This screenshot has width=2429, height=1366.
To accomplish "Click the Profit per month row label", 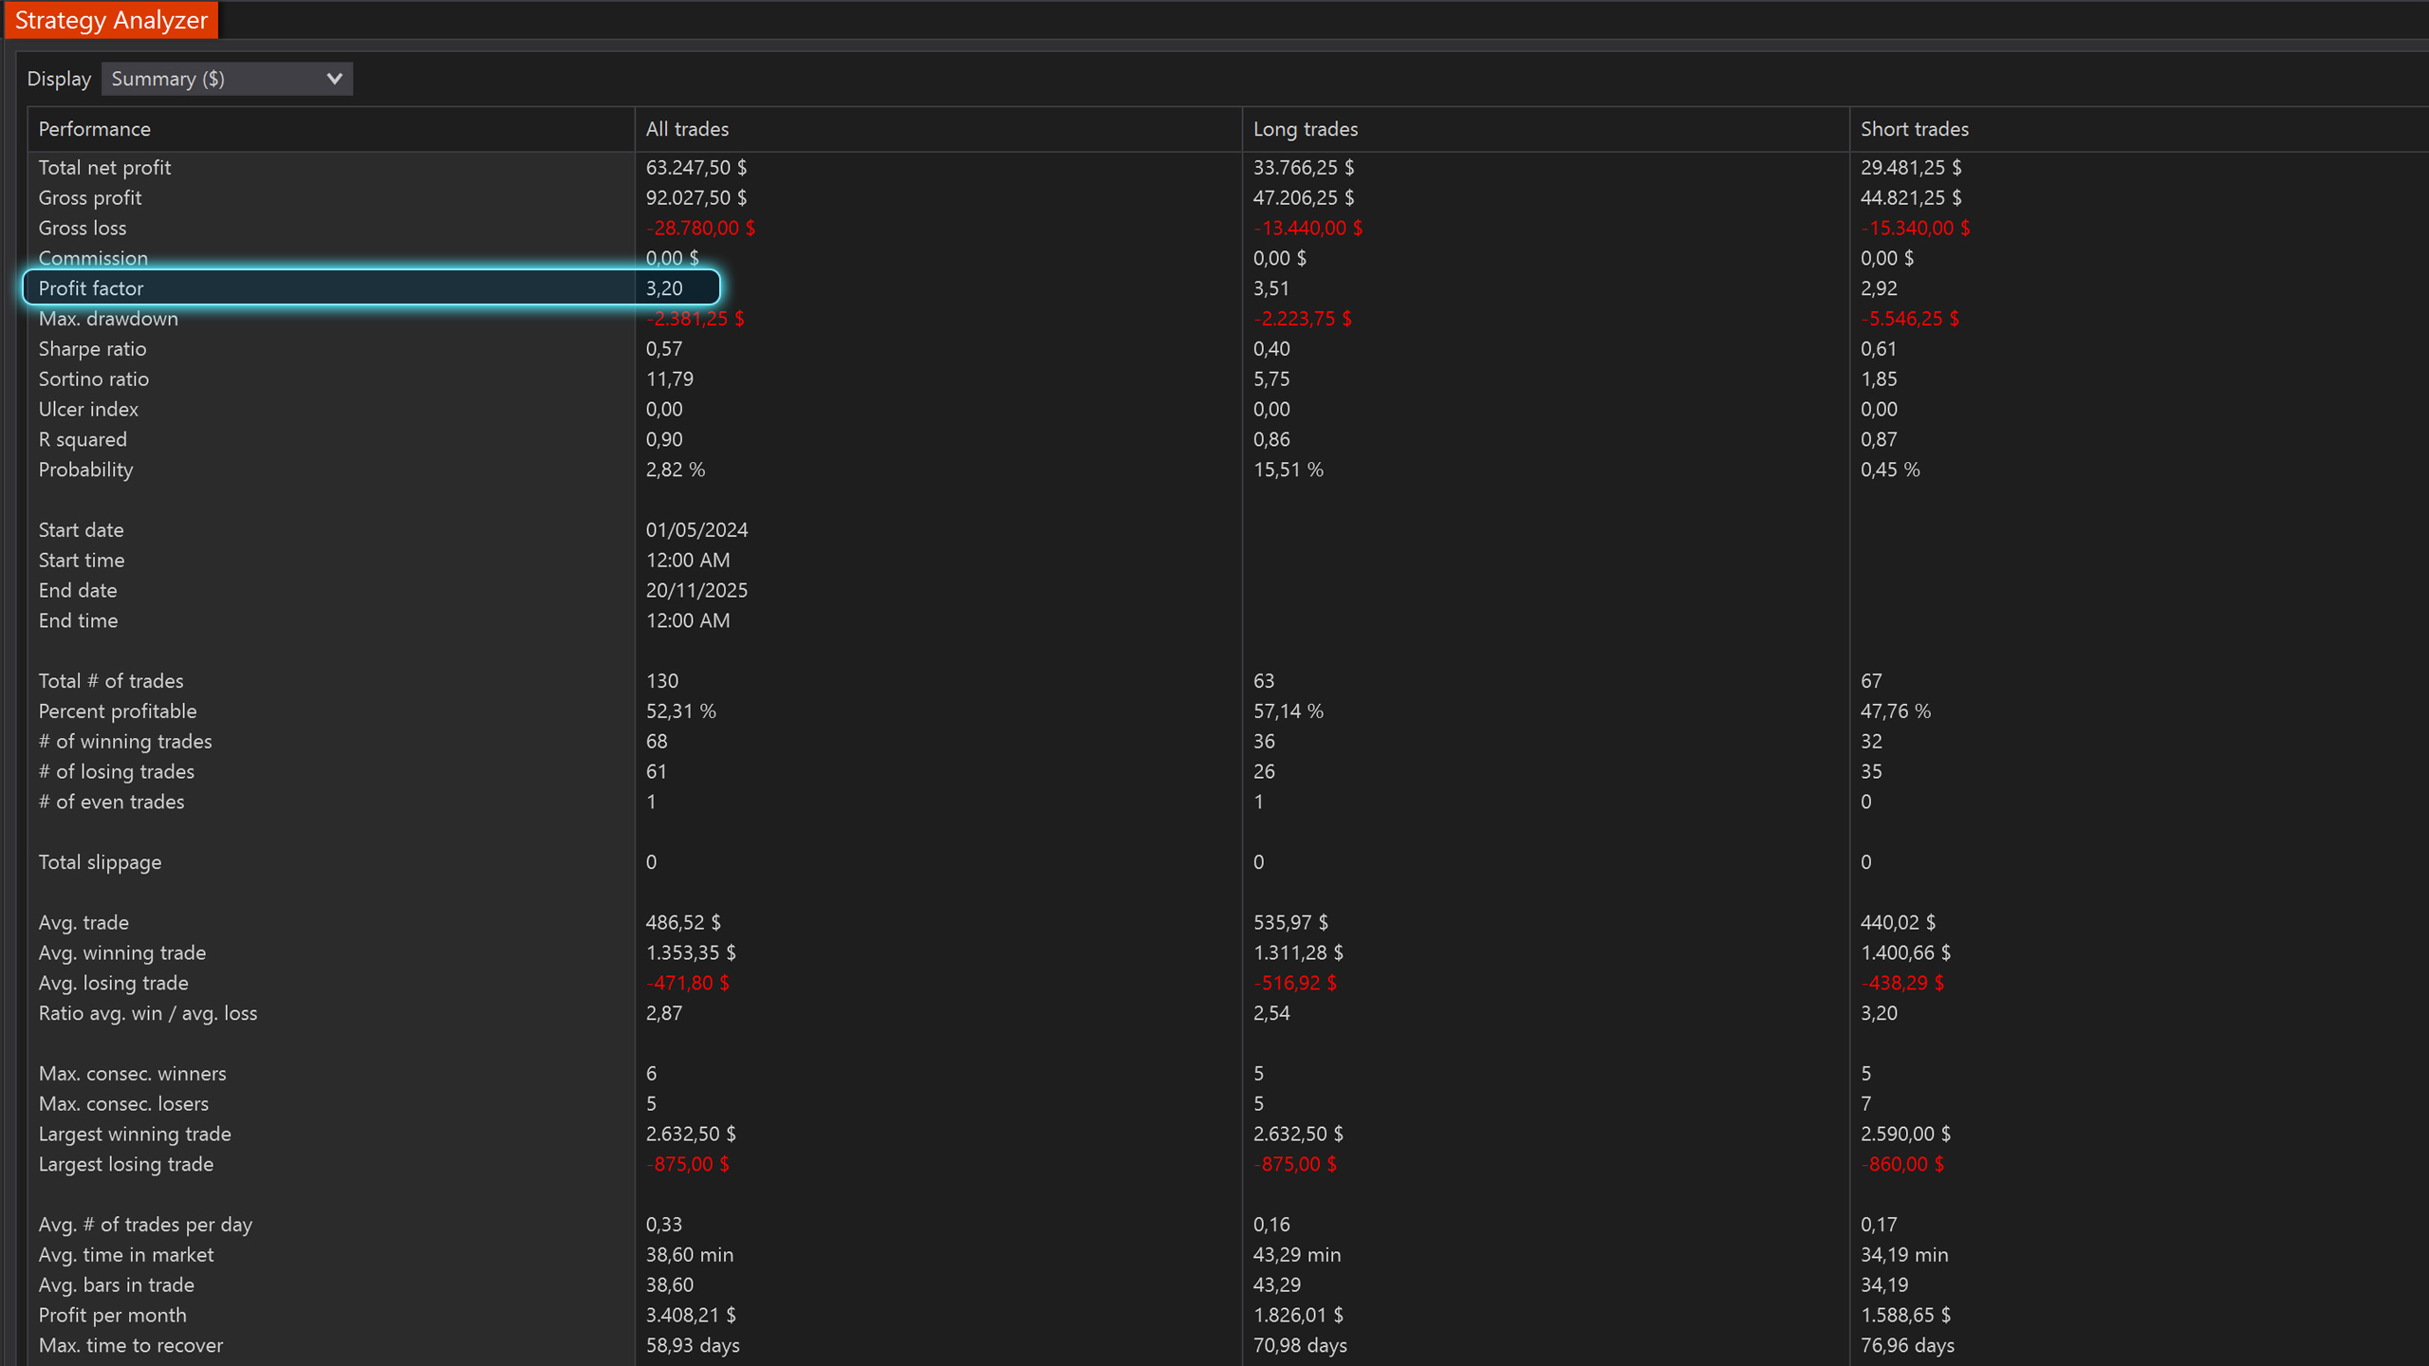I will pyautogui.click(x=112, y=1315).
